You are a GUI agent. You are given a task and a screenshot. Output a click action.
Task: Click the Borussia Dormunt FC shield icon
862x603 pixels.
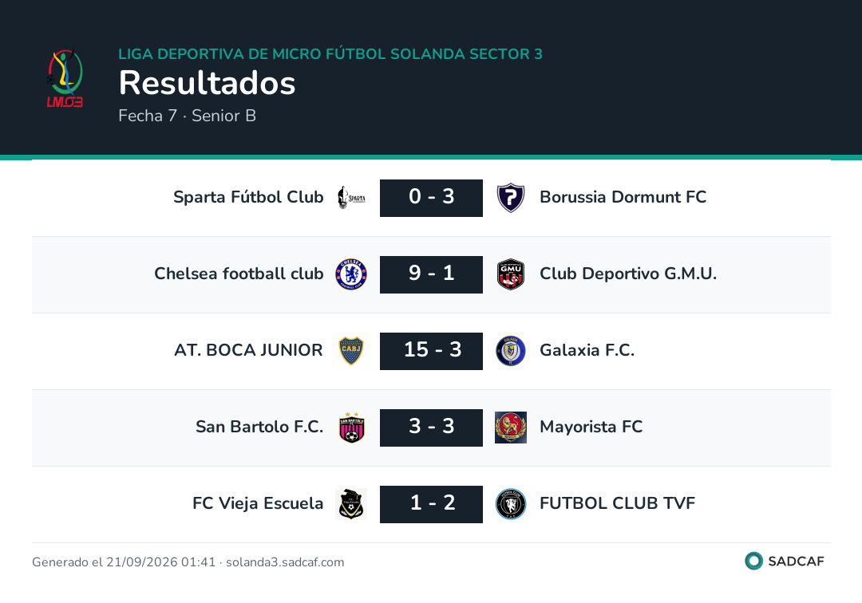[511, 198]
